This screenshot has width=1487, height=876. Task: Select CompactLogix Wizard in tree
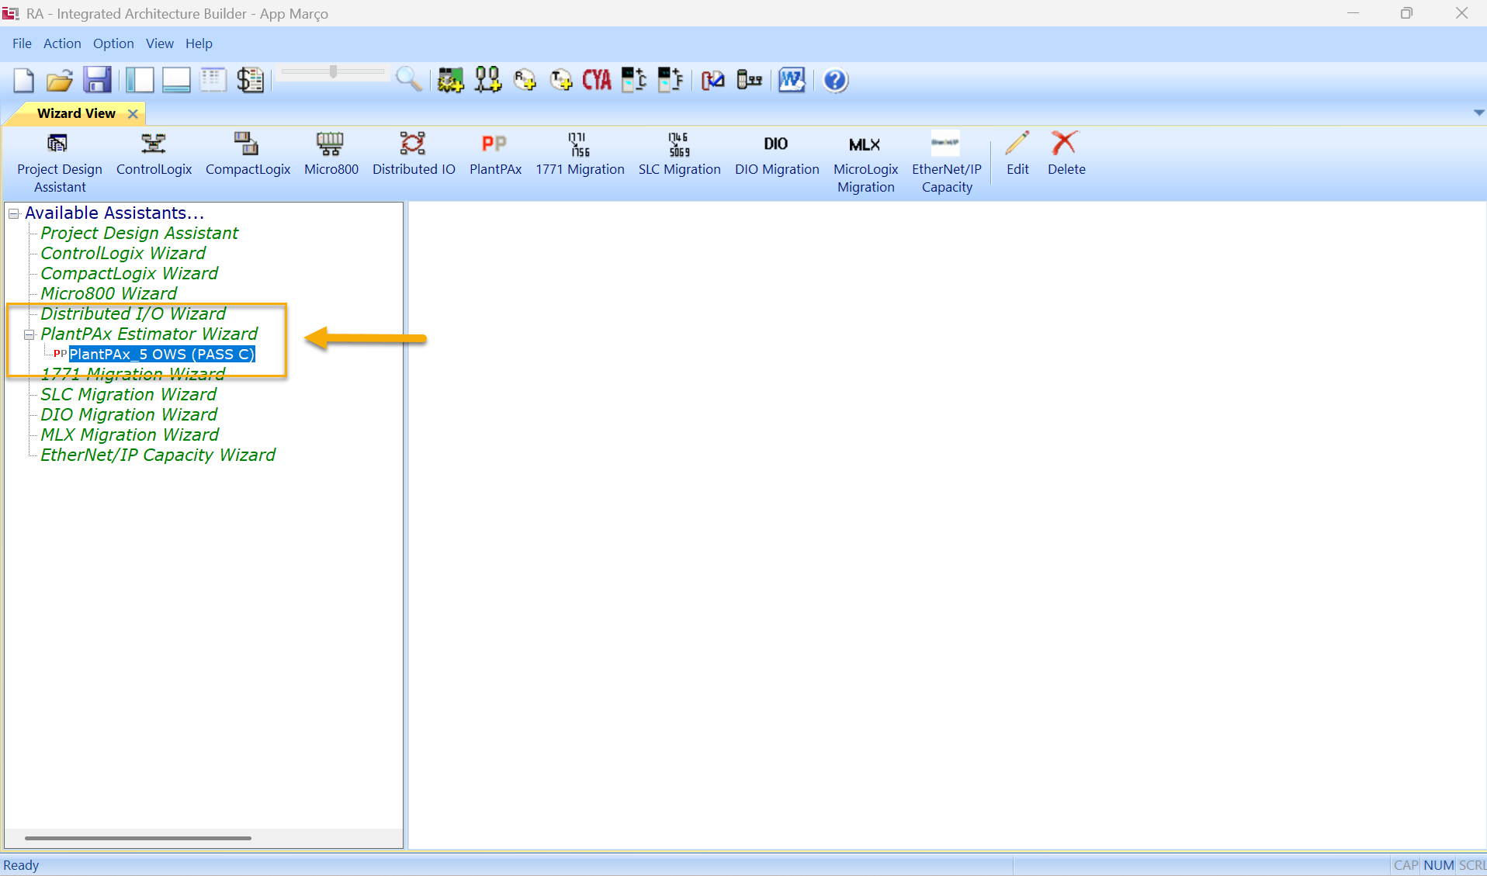click(x=129, y=273)
